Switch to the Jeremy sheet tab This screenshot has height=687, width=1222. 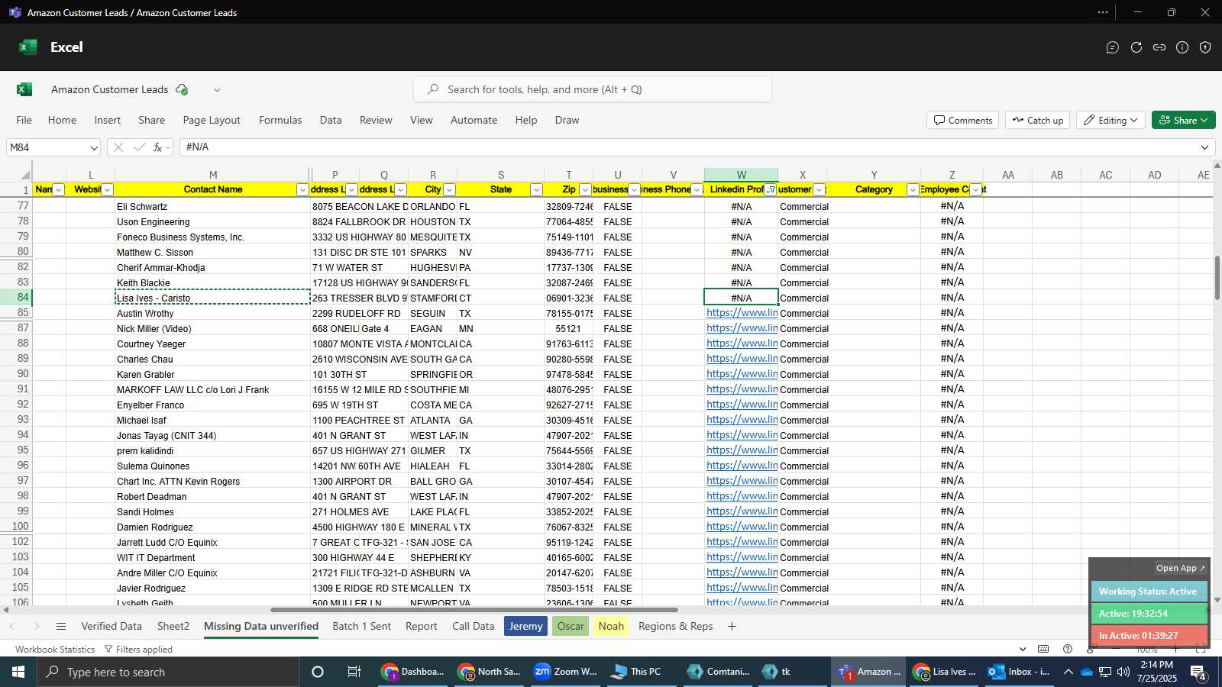pyautogui.click(x=526, y=627)
